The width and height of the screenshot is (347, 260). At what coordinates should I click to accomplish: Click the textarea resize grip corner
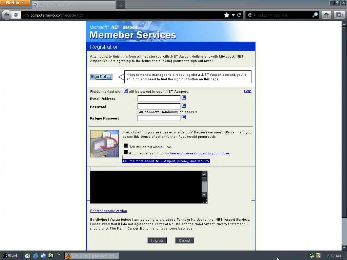click(x=205, y=201)
